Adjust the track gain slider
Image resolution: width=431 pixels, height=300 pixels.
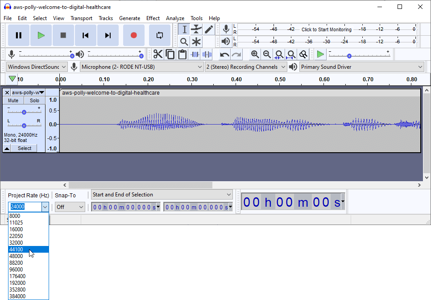click(24, 112)
